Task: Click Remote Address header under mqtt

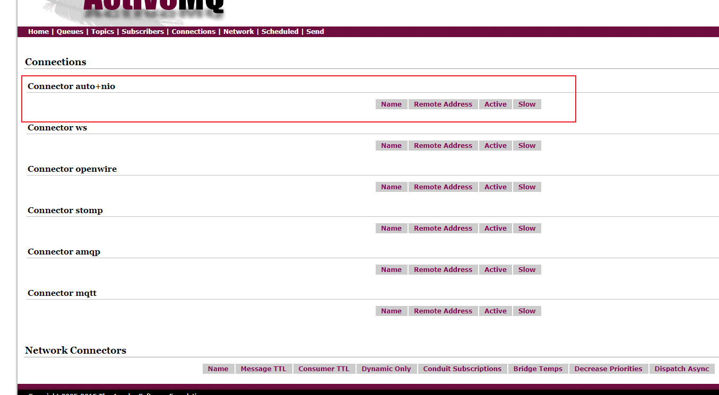Action: 443,311
